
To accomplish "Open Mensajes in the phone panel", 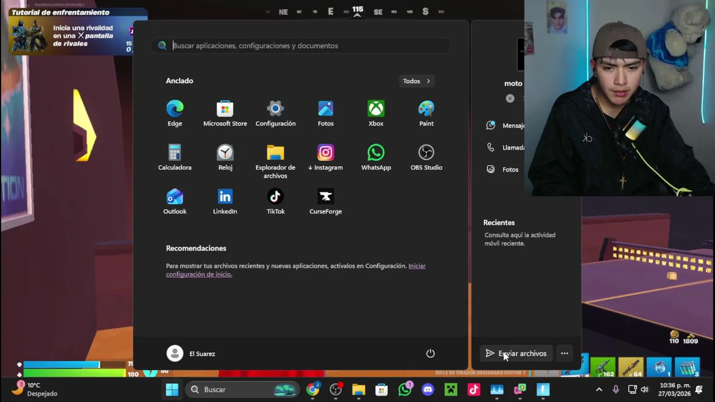I will tap(505, 126).
